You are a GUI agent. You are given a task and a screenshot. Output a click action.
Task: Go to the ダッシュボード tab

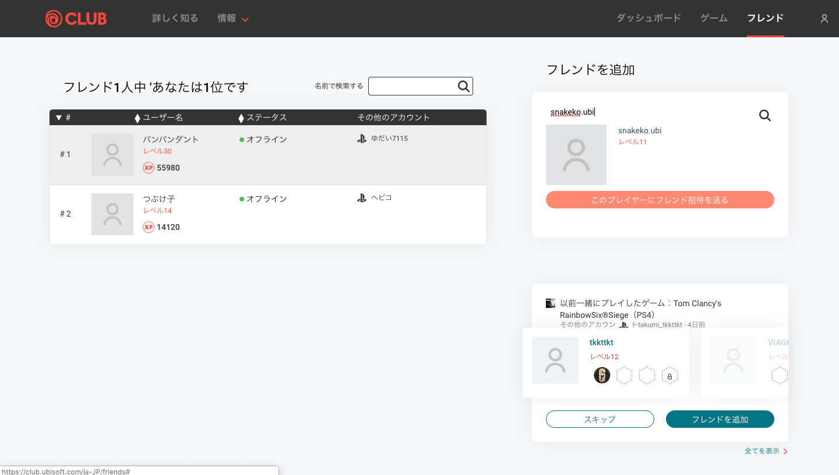click(648, 18)
